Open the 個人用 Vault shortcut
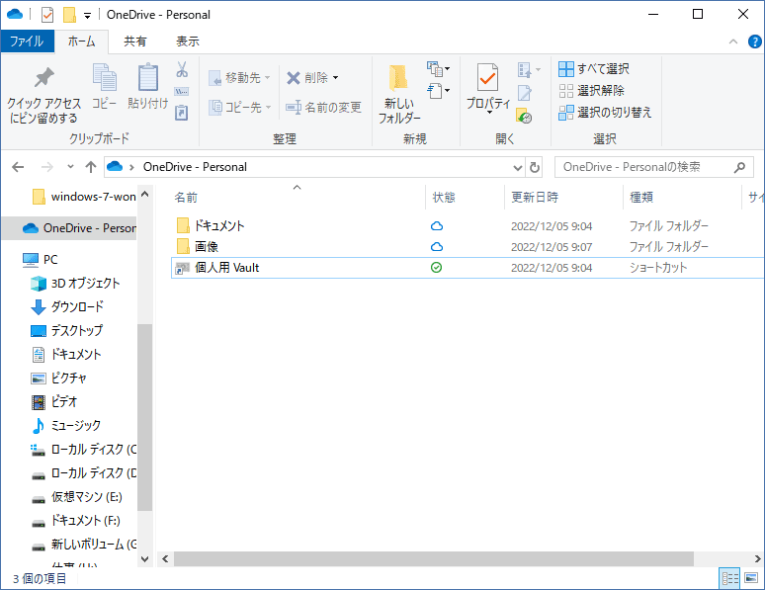This screenshot has height=590, width=765. point(226,267)
